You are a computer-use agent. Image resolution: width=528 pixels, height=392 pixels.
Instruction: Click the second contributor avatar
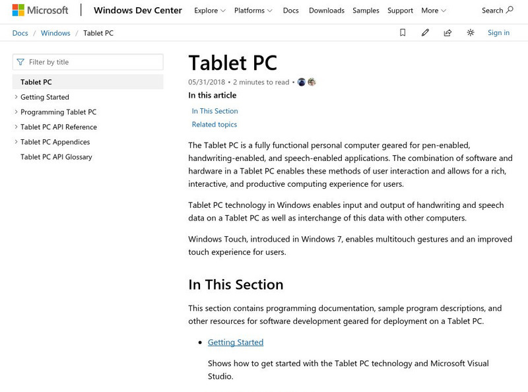coord(312,82)
